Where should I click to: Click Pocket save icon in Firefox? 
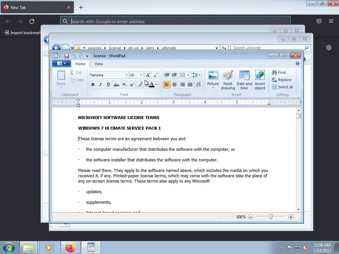[x=319, y=21]
